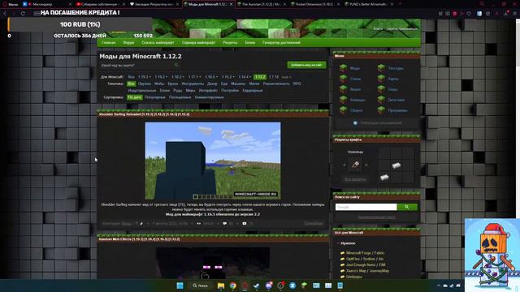Image resolution: width=520 pixels, height=292 pixels.
Task: Close the Моды для Minecraft 1.12 tab
Action: (x=232, y=4)
